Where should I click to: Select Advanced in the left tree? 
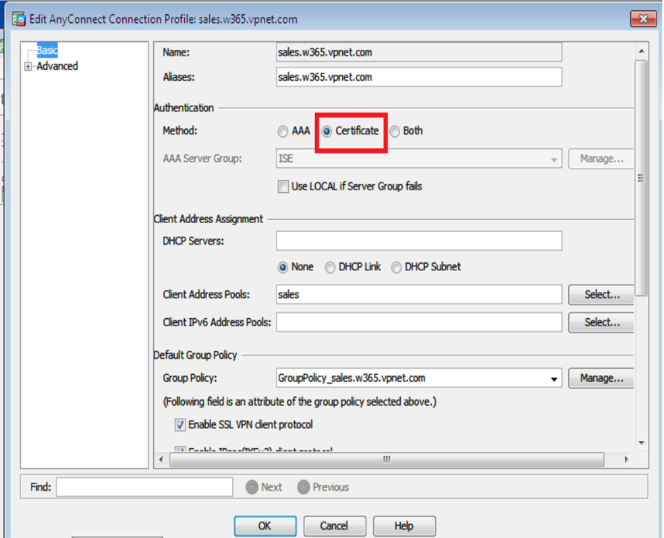click(57, 66)
